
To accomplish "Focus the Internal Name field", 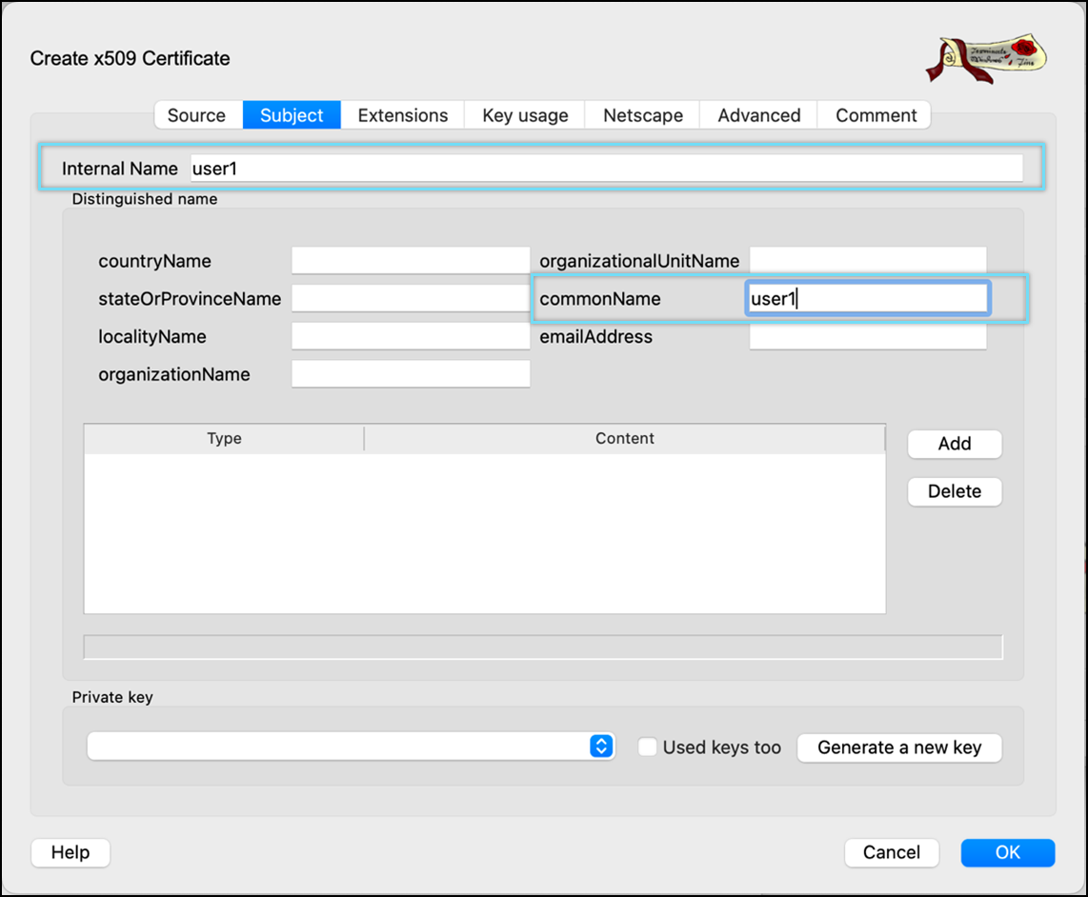I will click(x=606, y=169).
